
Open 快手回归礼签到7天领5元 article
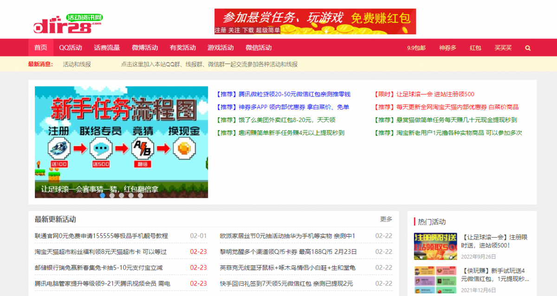(286, 283)
